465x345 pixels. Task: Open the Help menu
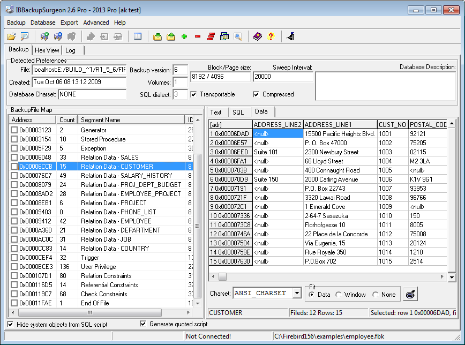120,22
